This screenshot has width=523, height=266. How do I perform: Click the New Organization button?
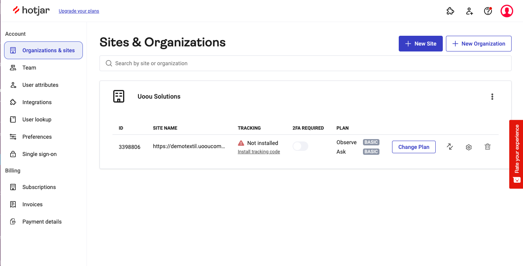click(479, 44)
